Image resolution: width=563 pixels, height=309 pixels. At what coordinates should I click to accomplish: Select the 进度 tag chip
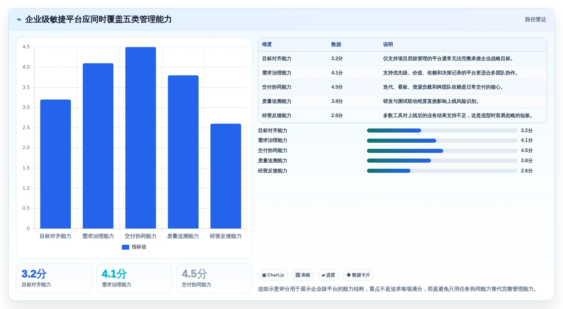[x=328, y=275]
